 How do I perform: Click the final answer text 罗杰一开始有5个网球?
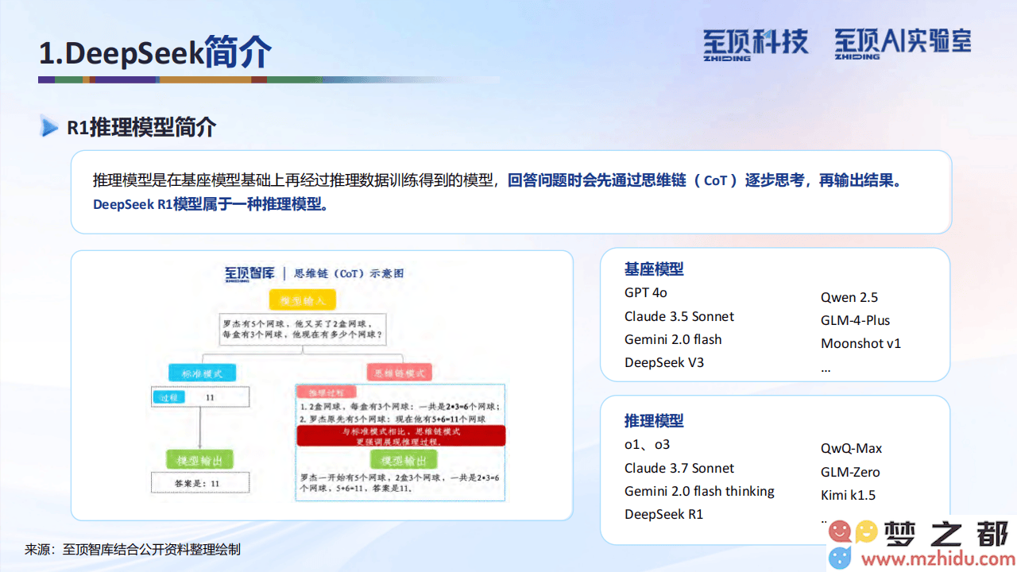(x=399, y=483)
